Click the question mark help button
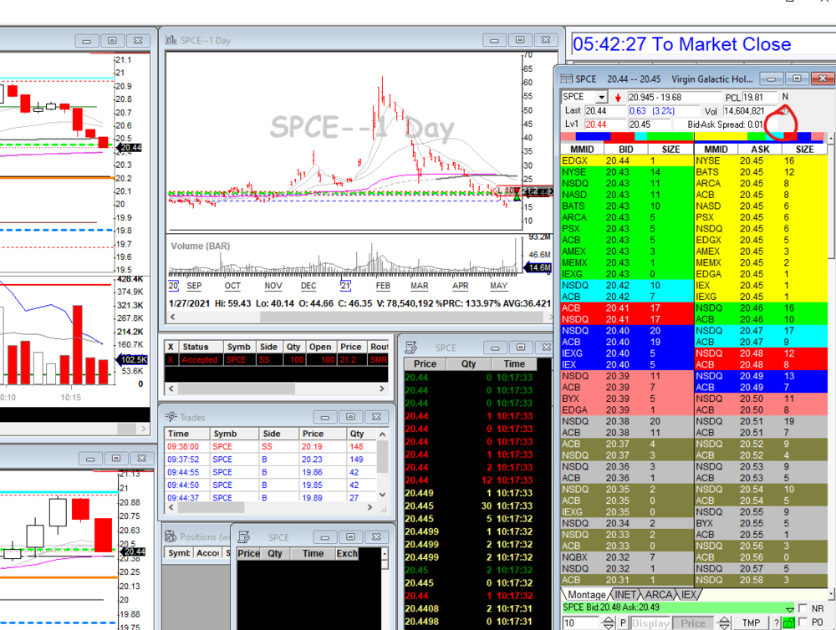Image resolution: width=836 pixels, height=630 pixels. pyautogui.click(x=775, y=623)
